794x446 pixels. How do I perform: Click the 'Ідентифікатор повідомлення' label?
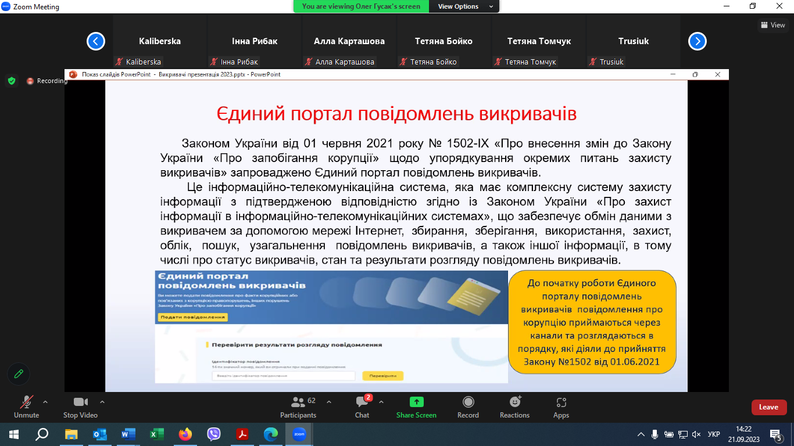246,361
